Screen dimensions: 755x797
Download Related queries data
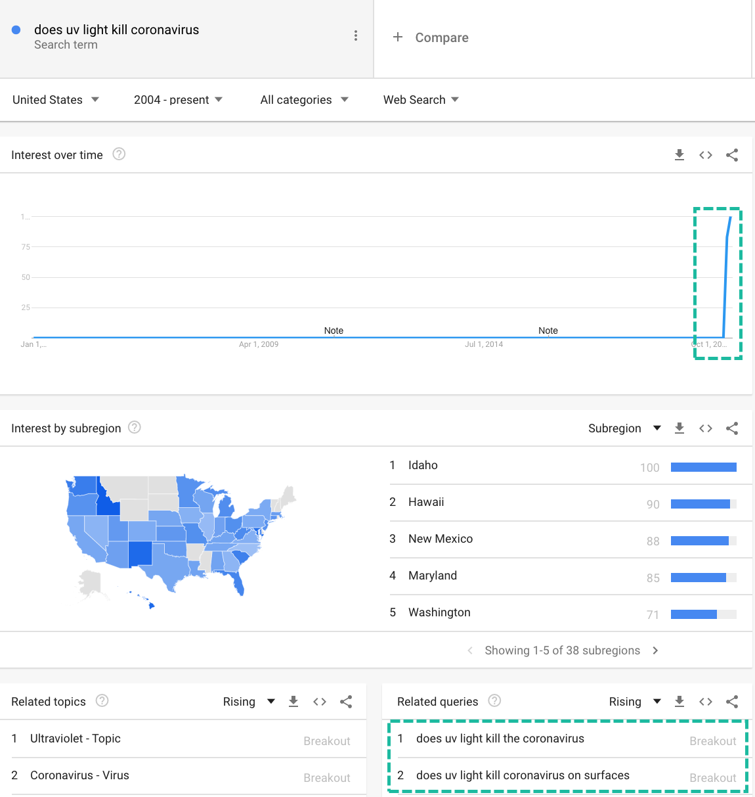[x=679, y=702]
